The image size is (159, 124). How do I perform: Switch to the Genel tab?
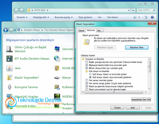81,31
